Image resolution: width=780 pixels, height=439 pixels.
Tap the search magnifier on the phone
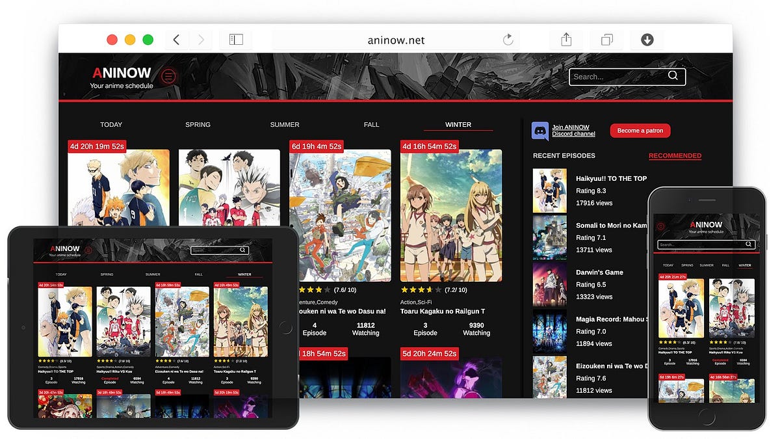click(x=750, y=245)
